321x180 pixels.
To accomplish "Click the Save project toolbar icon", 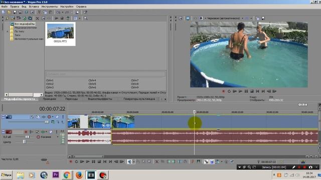I will pyautogui.click(x=15, y=12).
